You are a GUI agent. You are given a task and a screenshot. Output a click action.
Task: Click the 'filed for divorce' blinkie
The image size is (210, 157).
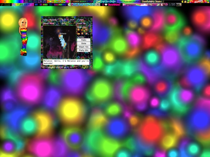click(x=129, y=2)
